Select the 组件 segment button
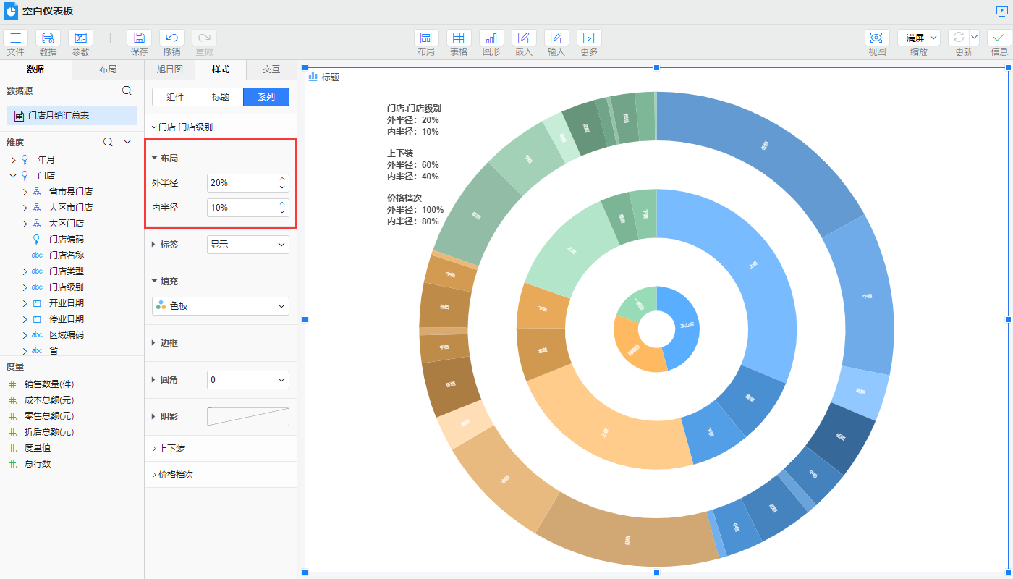1013x579 pixels. point(175,97)
